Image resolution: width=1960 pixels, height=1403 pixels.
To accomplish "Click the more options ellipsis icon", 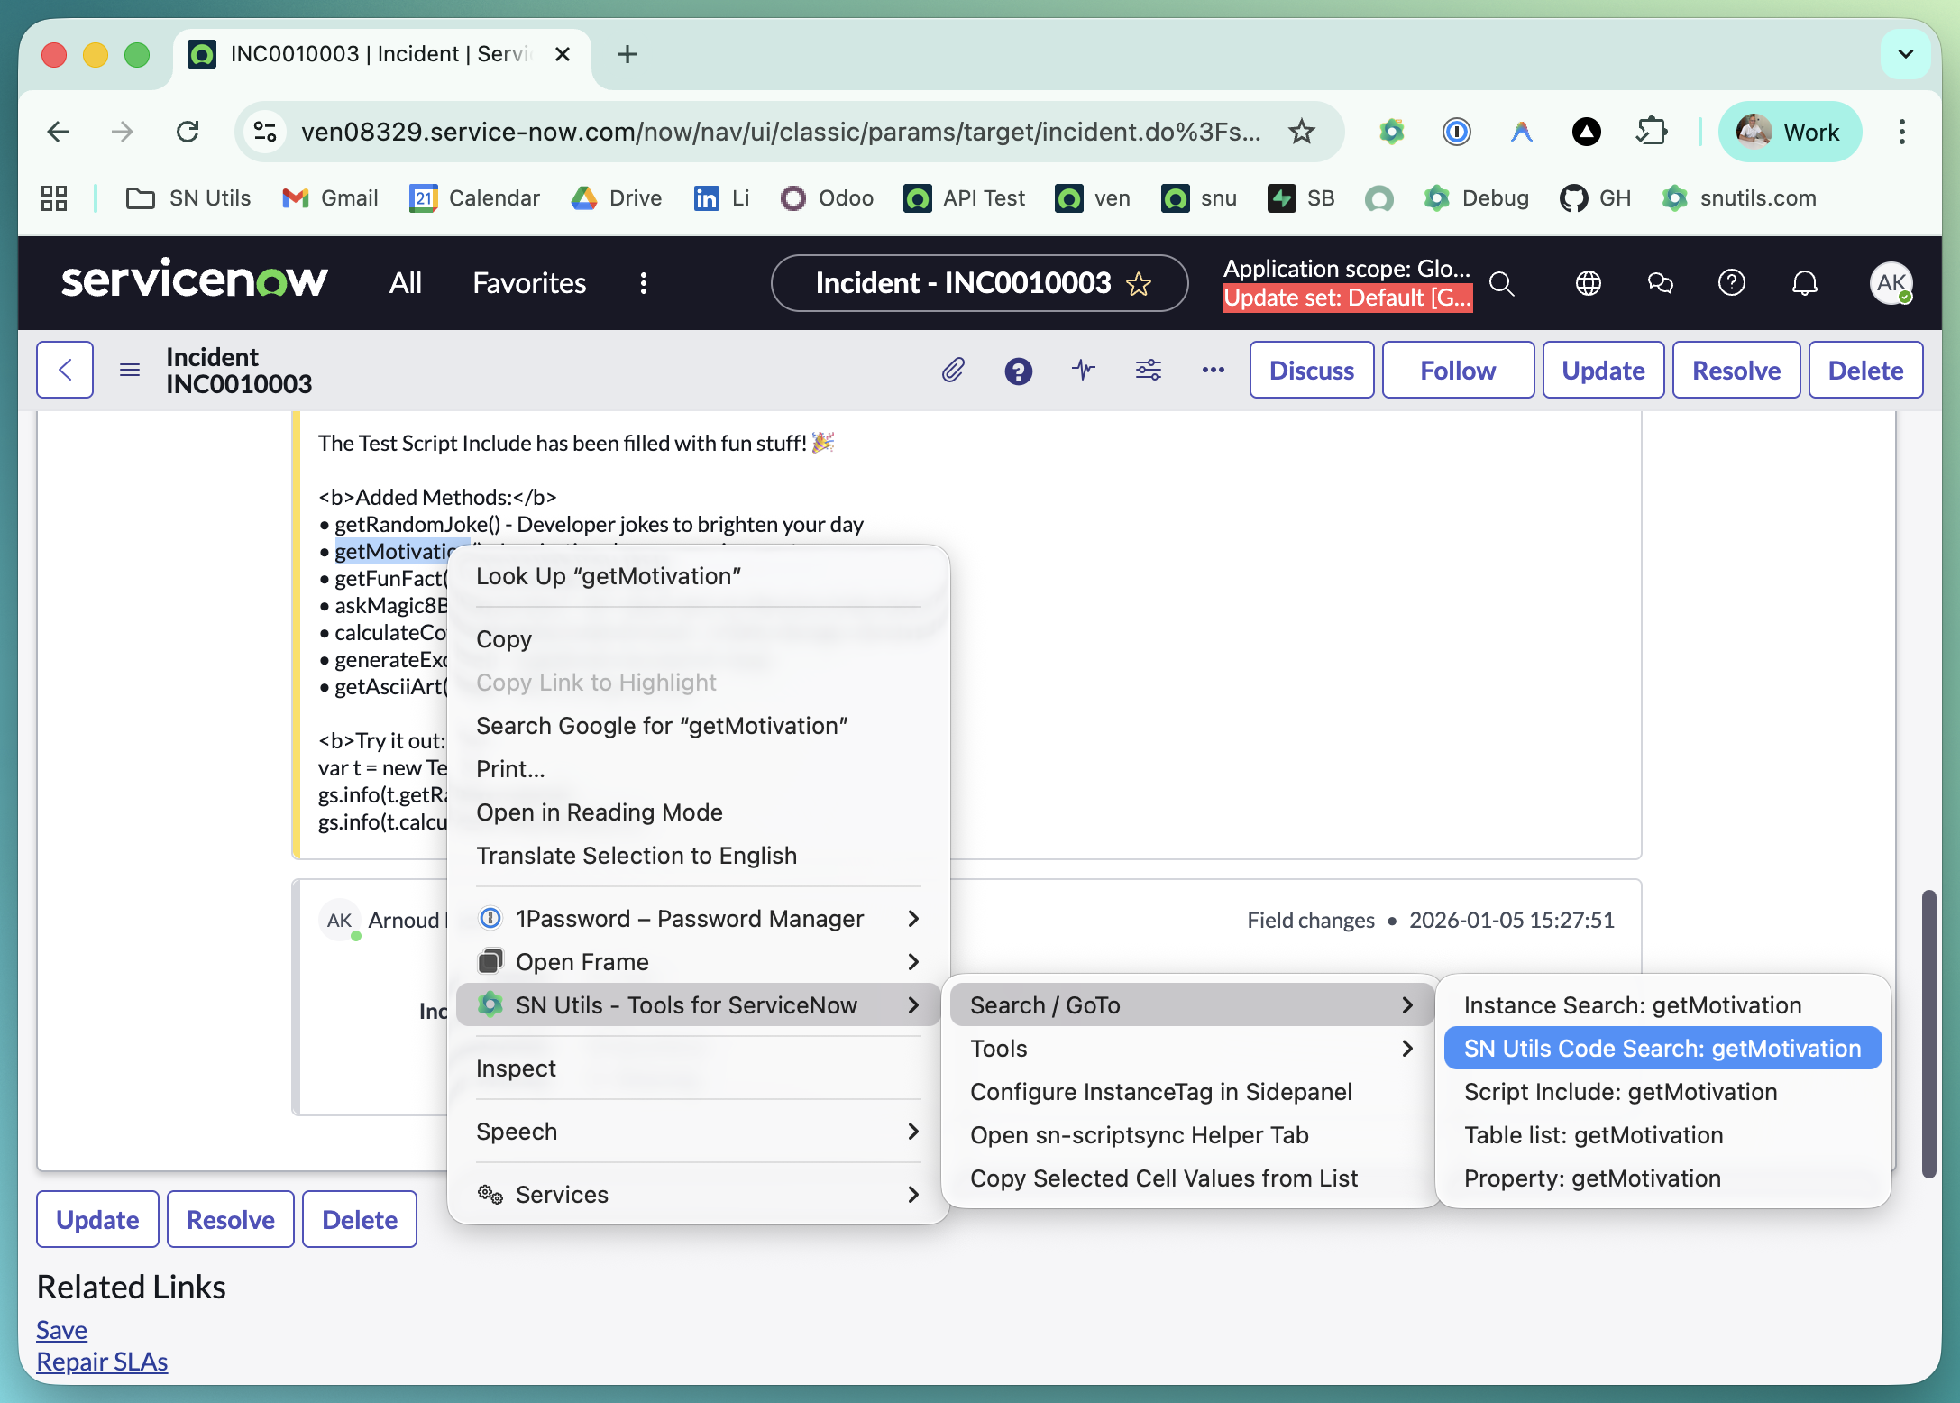I will coord(1213,370).
